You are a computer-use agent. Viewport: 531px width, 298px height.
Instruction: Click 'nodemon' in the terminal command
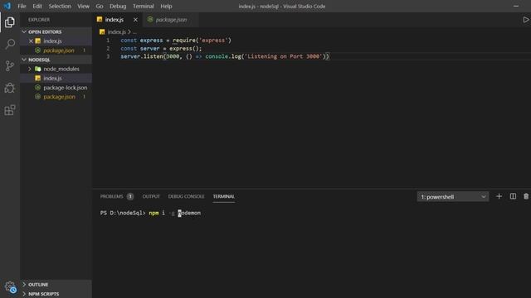[189, 213]
